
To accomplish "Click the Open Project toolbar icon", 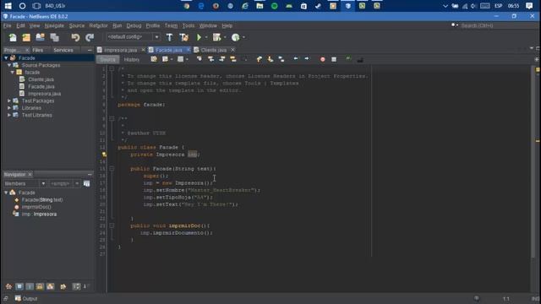I will 40,37.
